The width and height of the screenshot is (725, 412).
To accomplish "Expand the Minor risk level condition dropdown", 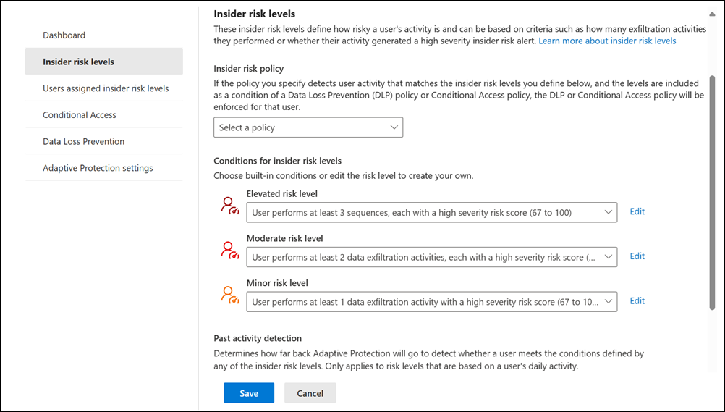I will tap(431, 302).
